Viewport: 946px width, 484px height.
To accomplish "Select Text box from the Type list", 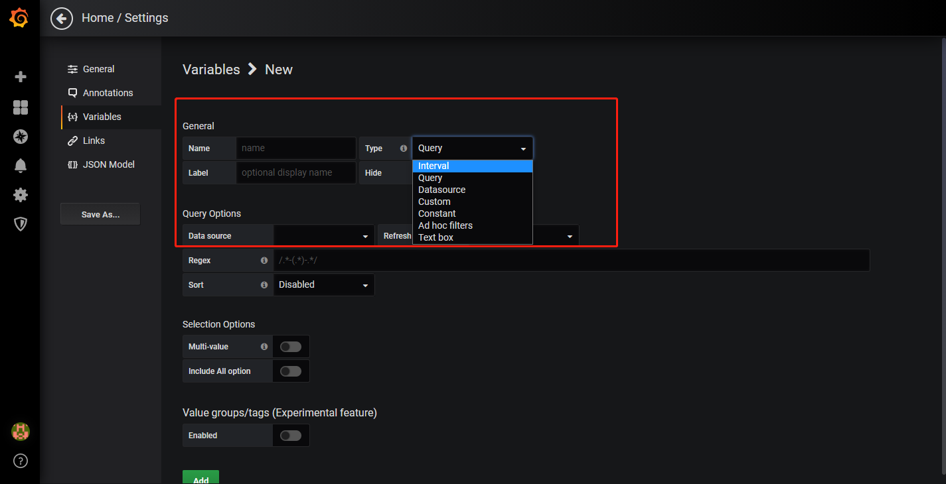I will coord(473,237).
